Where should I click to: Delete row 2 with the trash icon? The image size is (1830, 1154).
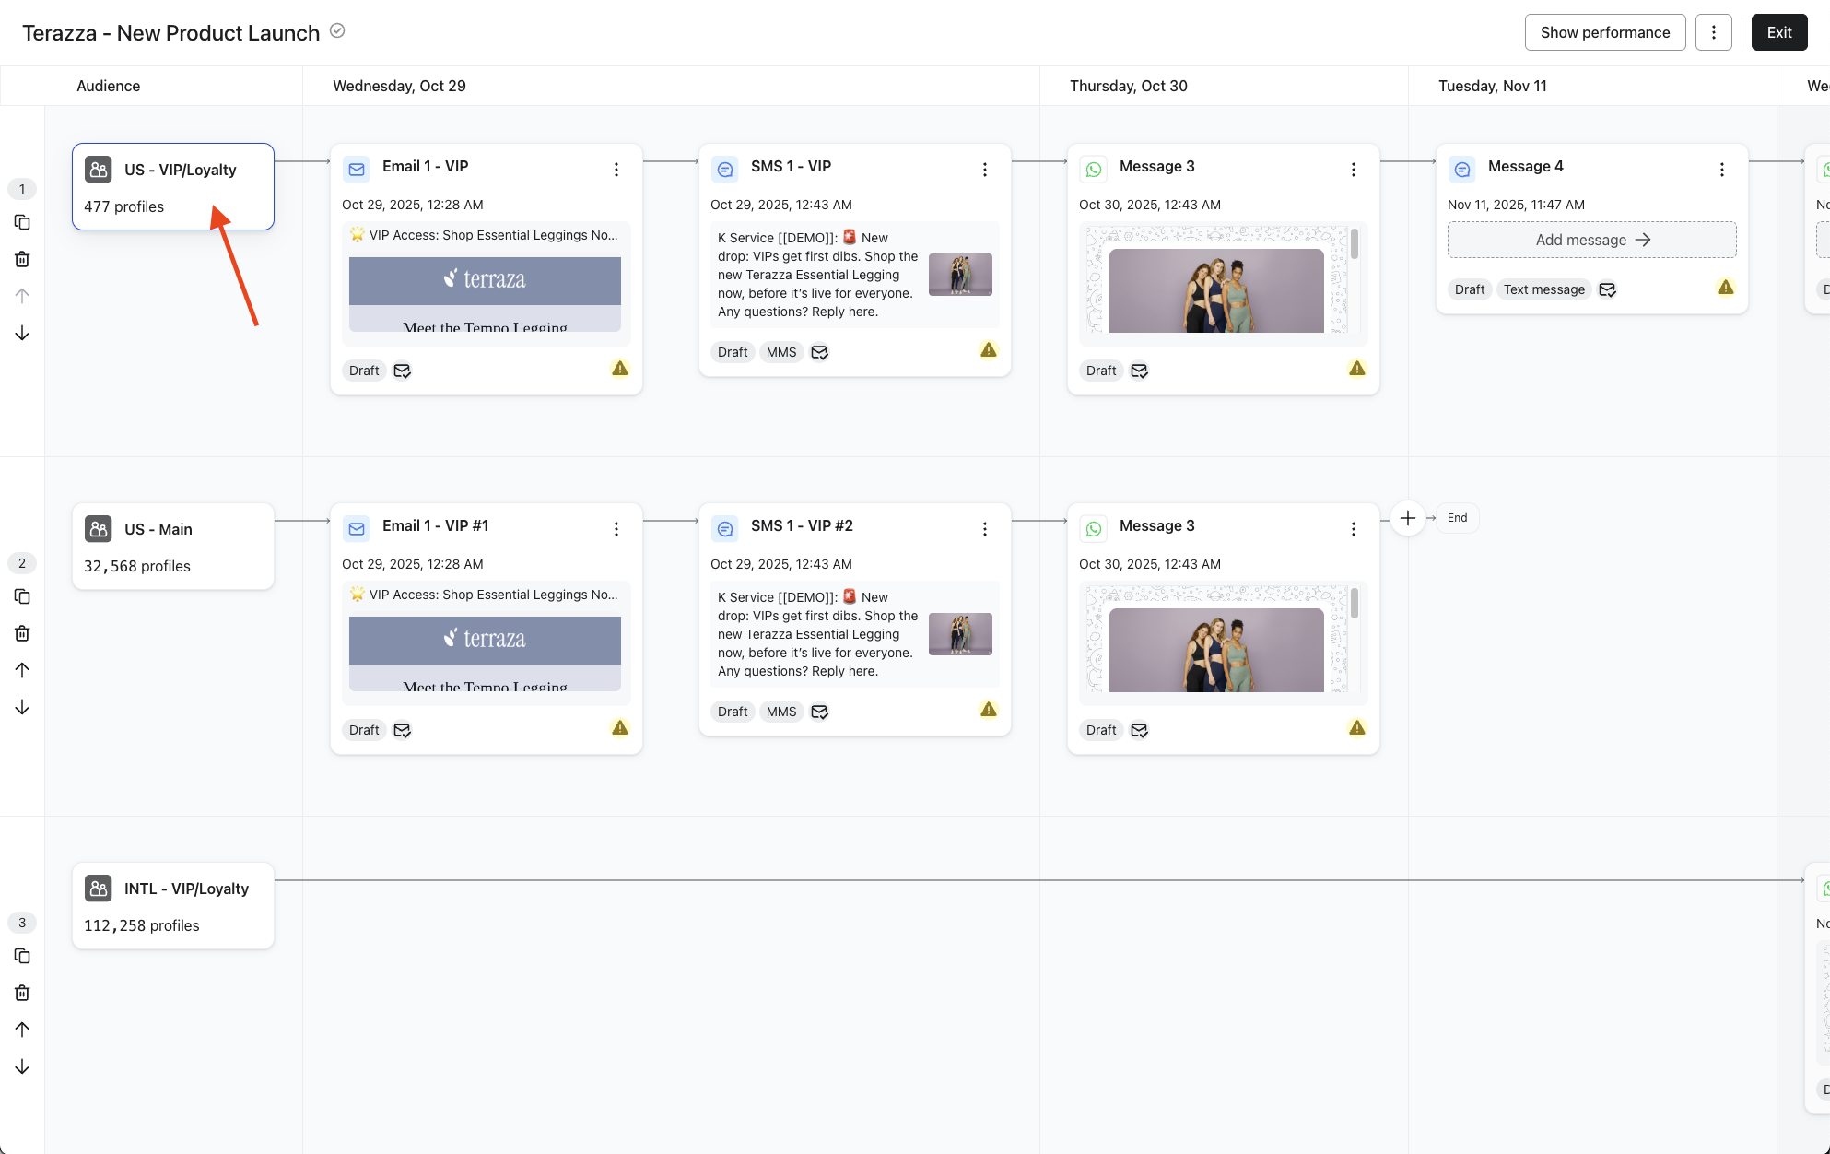(22, 633)
